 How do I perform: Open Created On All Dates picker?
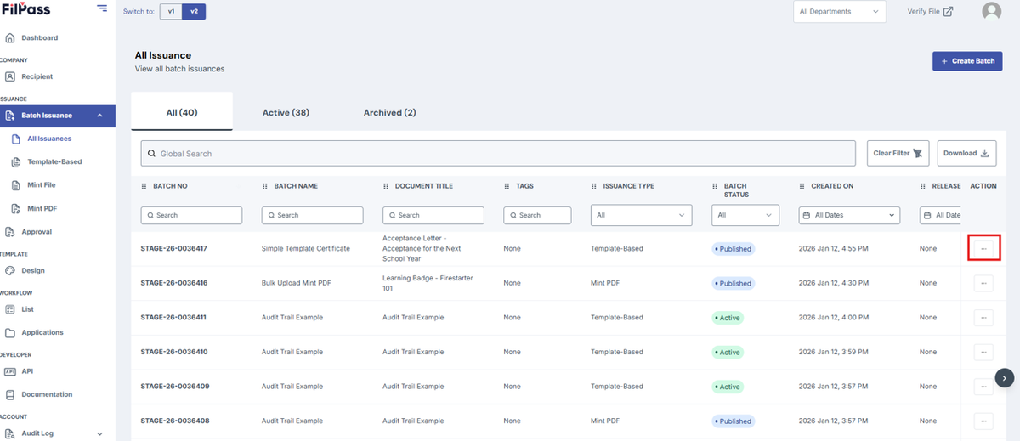tap(849, 215)
